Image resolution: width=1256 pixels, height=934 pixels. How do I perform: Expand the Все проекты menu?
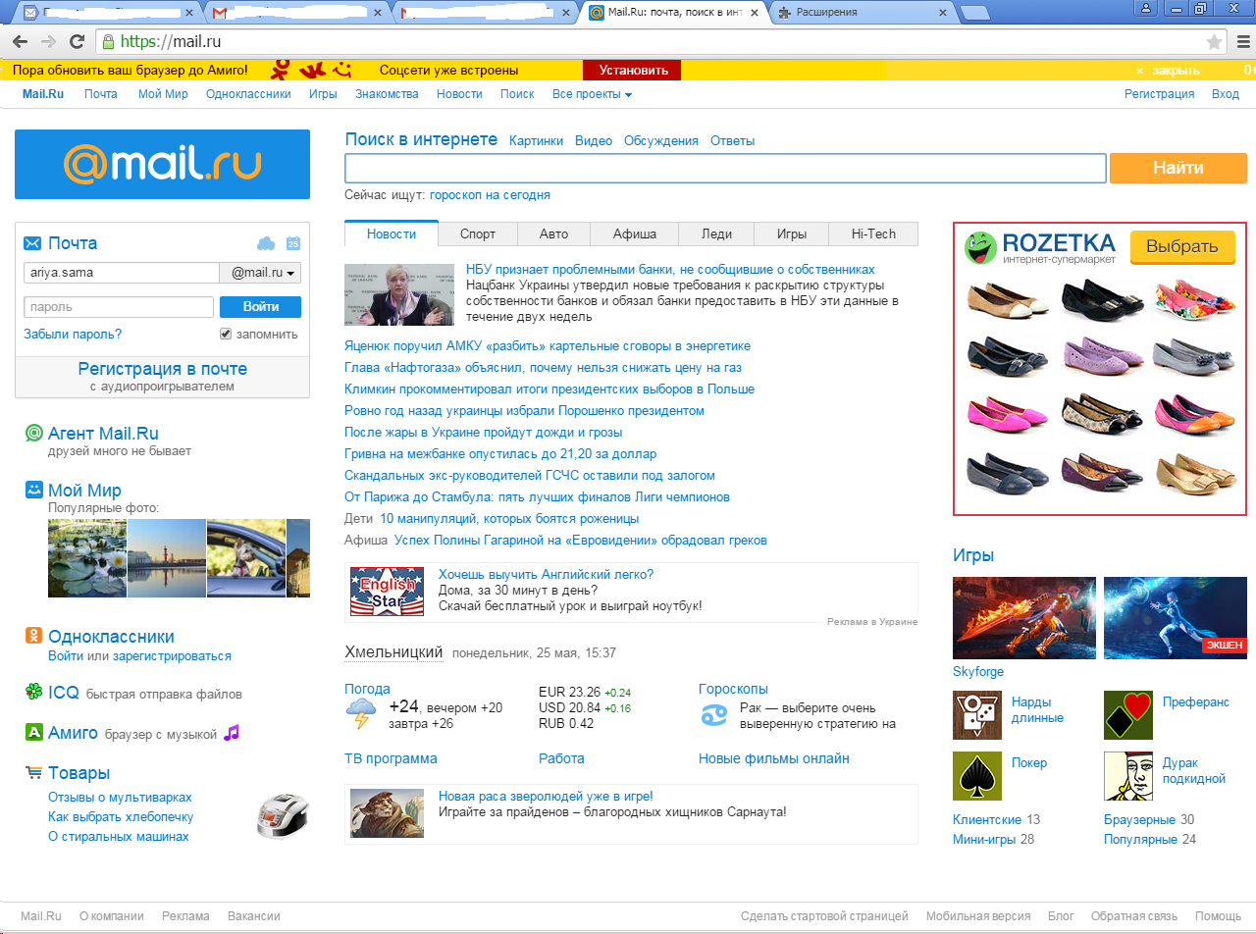click(x=592, y=94)
